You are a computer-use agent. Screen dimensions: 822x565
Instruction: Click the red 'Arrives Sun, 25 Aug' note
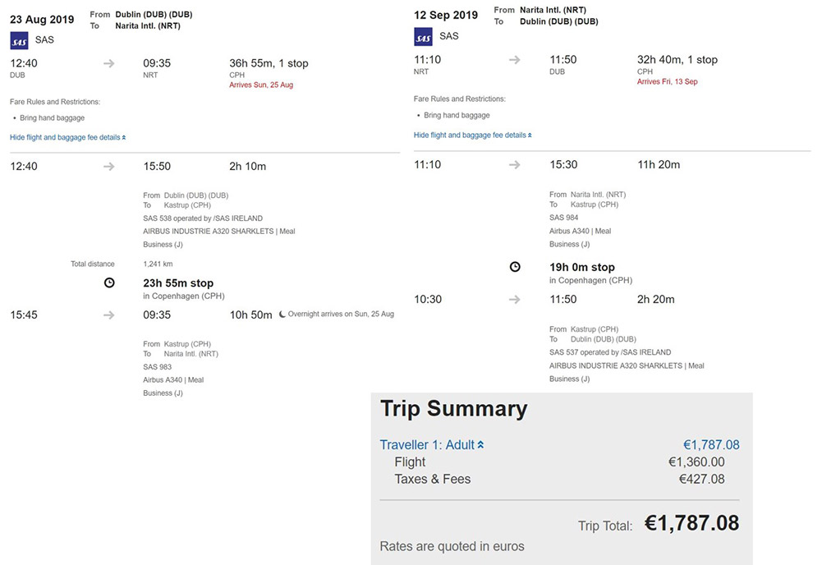(x=261, y=85)
